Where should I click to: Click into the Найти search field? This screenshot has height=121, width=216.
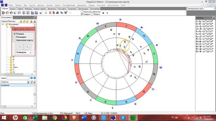[x=18, y=78]
